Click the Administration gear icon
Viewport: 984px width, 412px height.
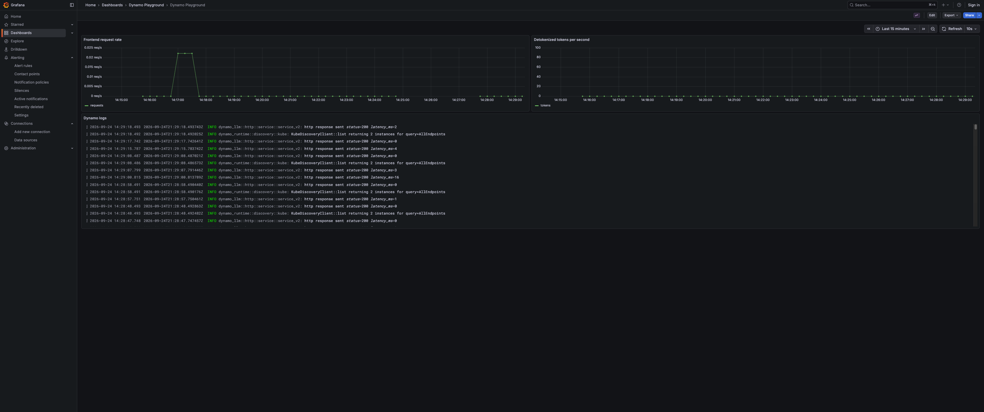(x=6, y=148)
